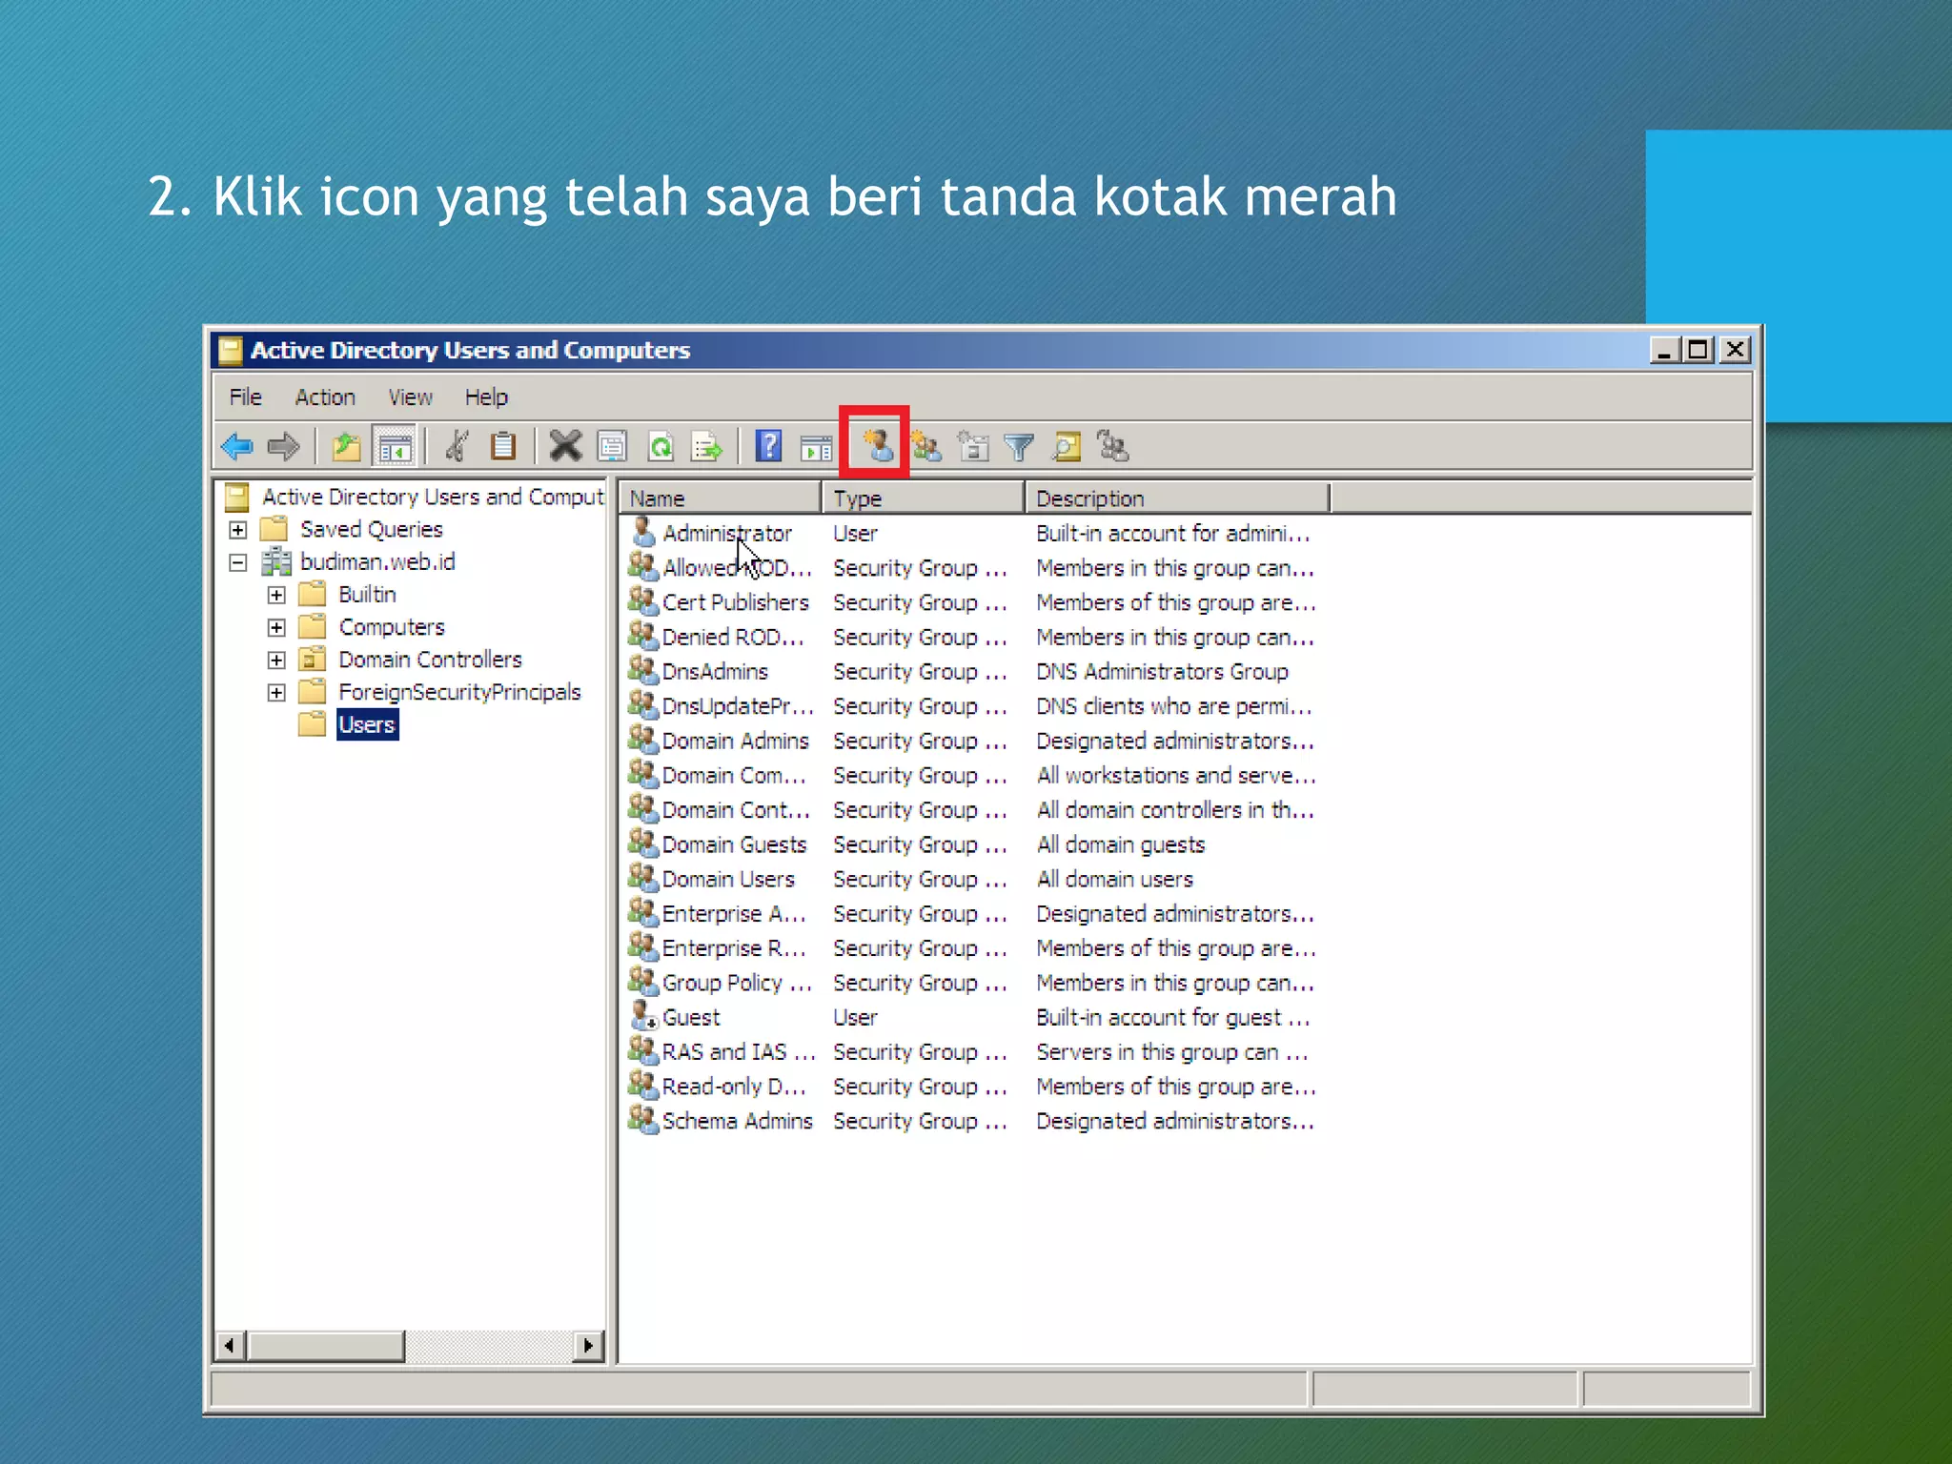Sort by the Type column header

[924, 498]
